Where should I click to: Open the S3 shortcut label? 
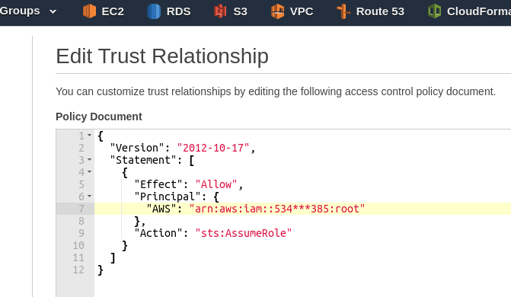coord(240,11)
